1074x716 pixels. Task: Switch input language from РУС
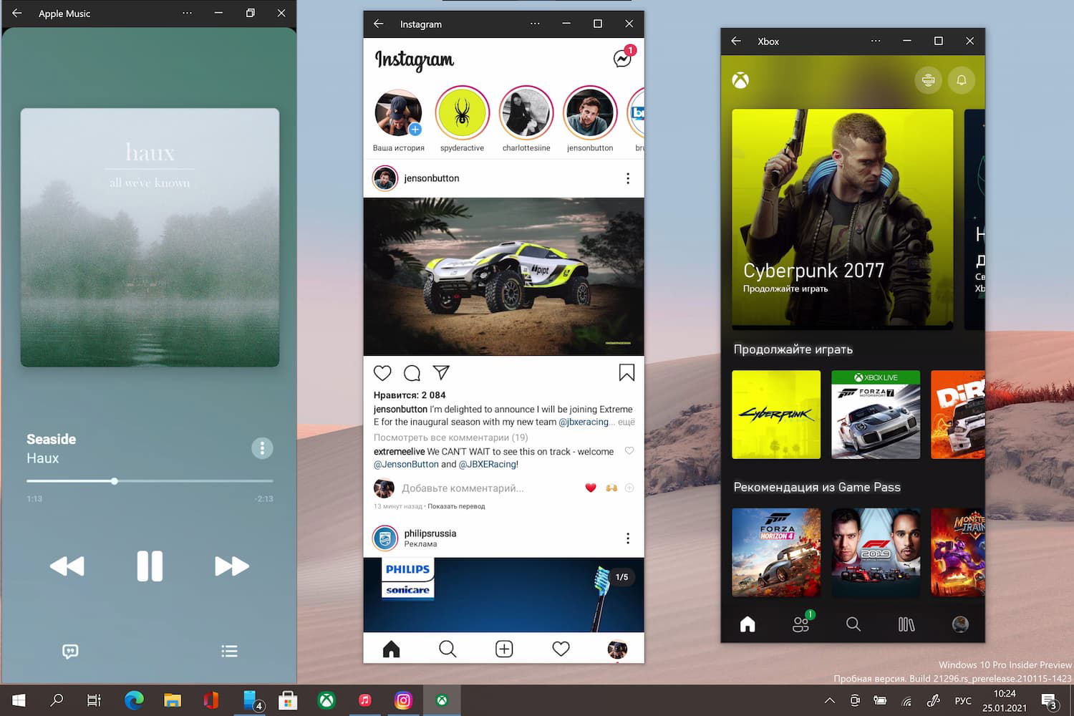963,700
